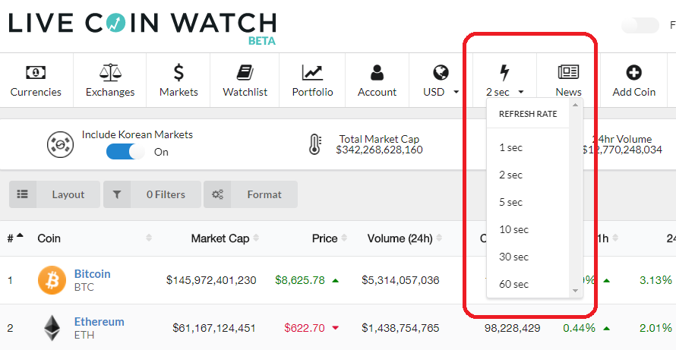Click the globe icon above USD

coord(441,72)
